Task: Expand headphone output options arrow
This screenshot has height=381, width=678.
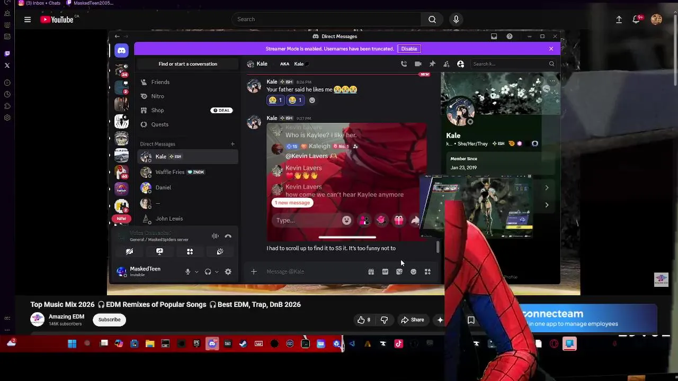Action: point(217,271)
